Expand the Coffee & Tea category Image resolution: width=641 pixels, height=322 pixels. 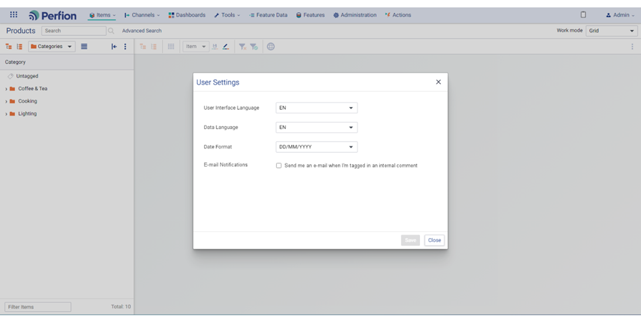tap(6, 89)
